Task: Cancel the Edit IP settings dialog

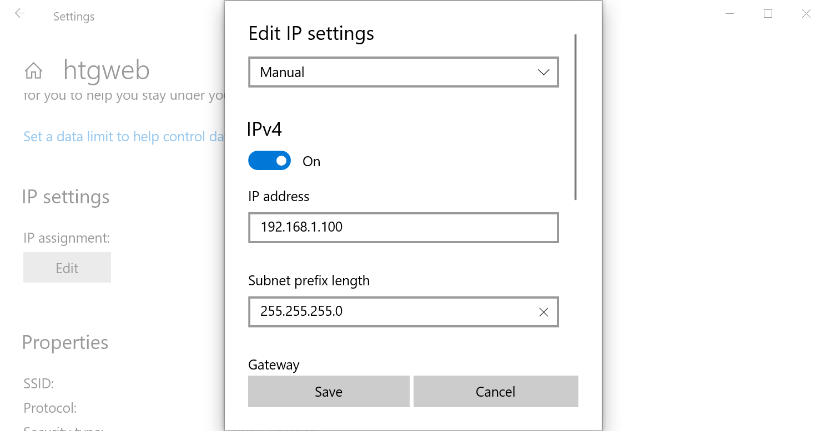Action: [495, 391]
